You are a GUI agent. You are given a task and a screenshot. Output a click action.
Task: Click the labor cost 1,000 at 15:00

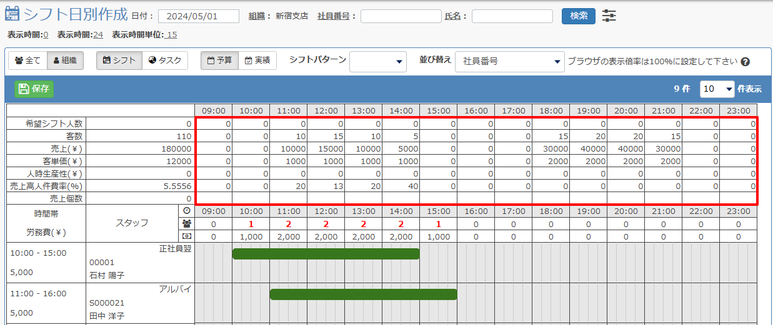(x=438, y=236)
